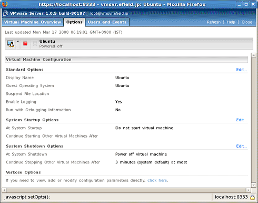Viewport: 258px width, 203px height.
Task: Click the Refresh link
Action: pyautogui.click(x=214, y=22)
